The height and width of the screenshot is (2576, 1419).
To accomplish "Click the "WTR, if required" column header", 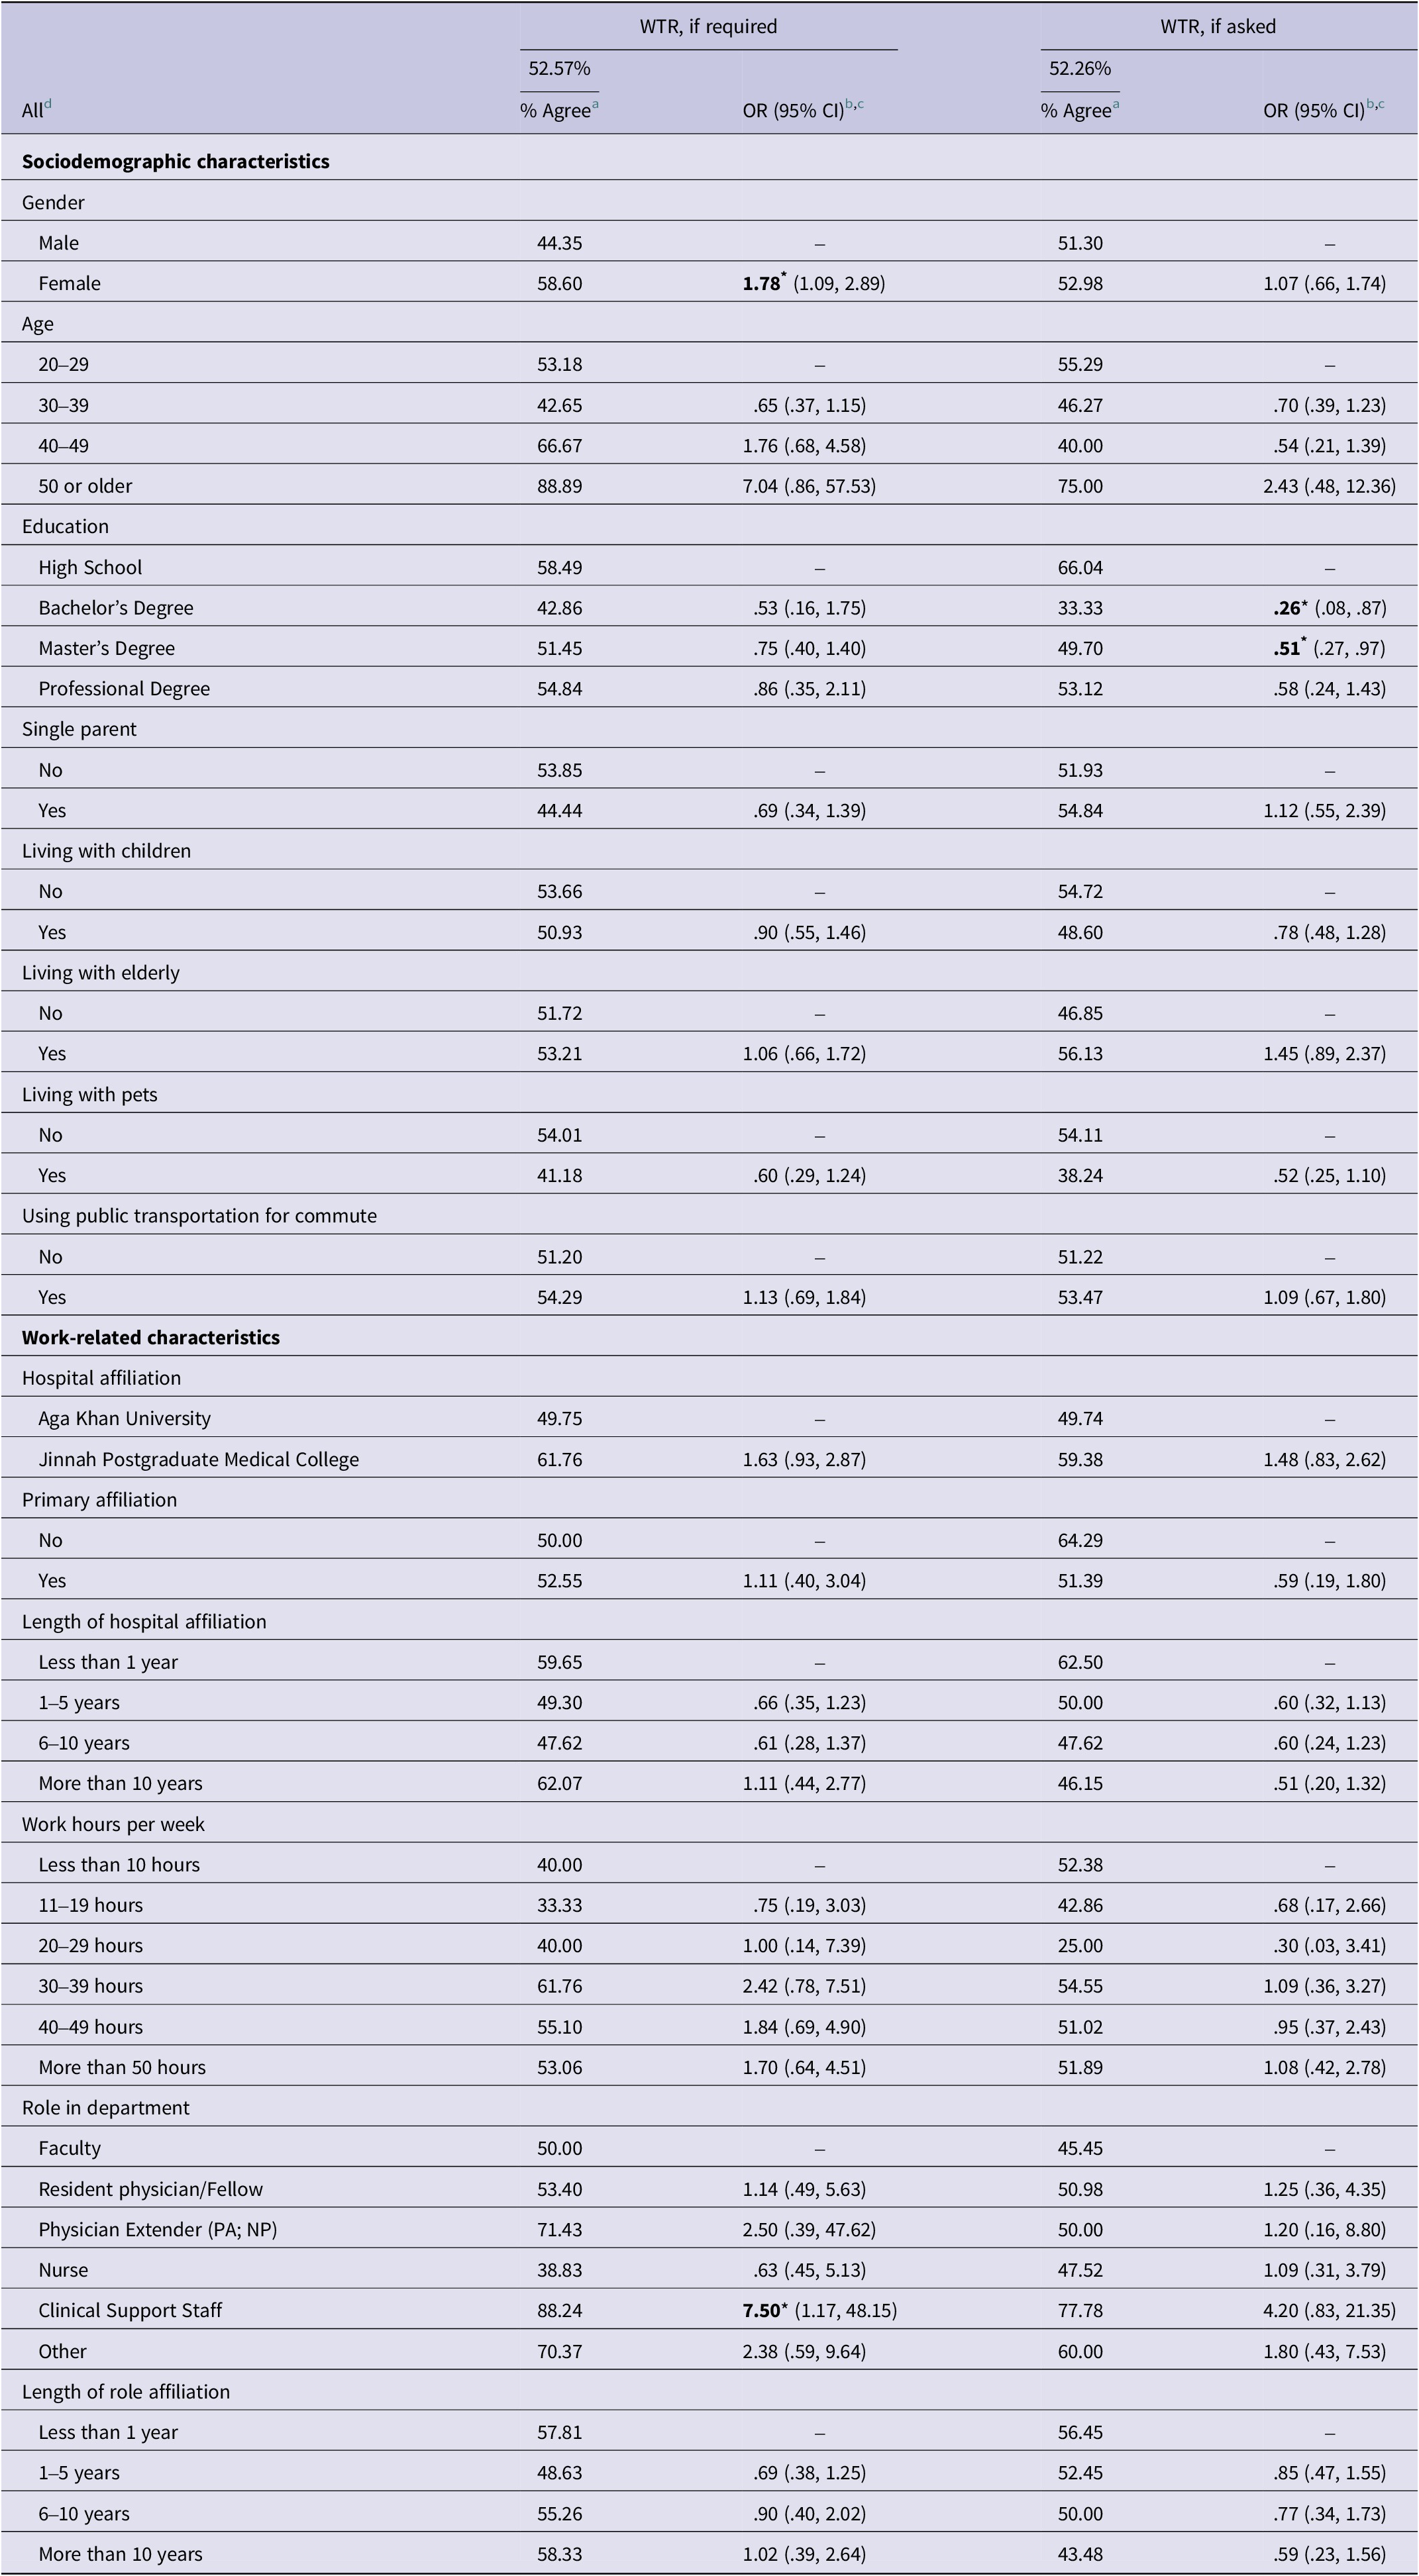I will 708,27.
